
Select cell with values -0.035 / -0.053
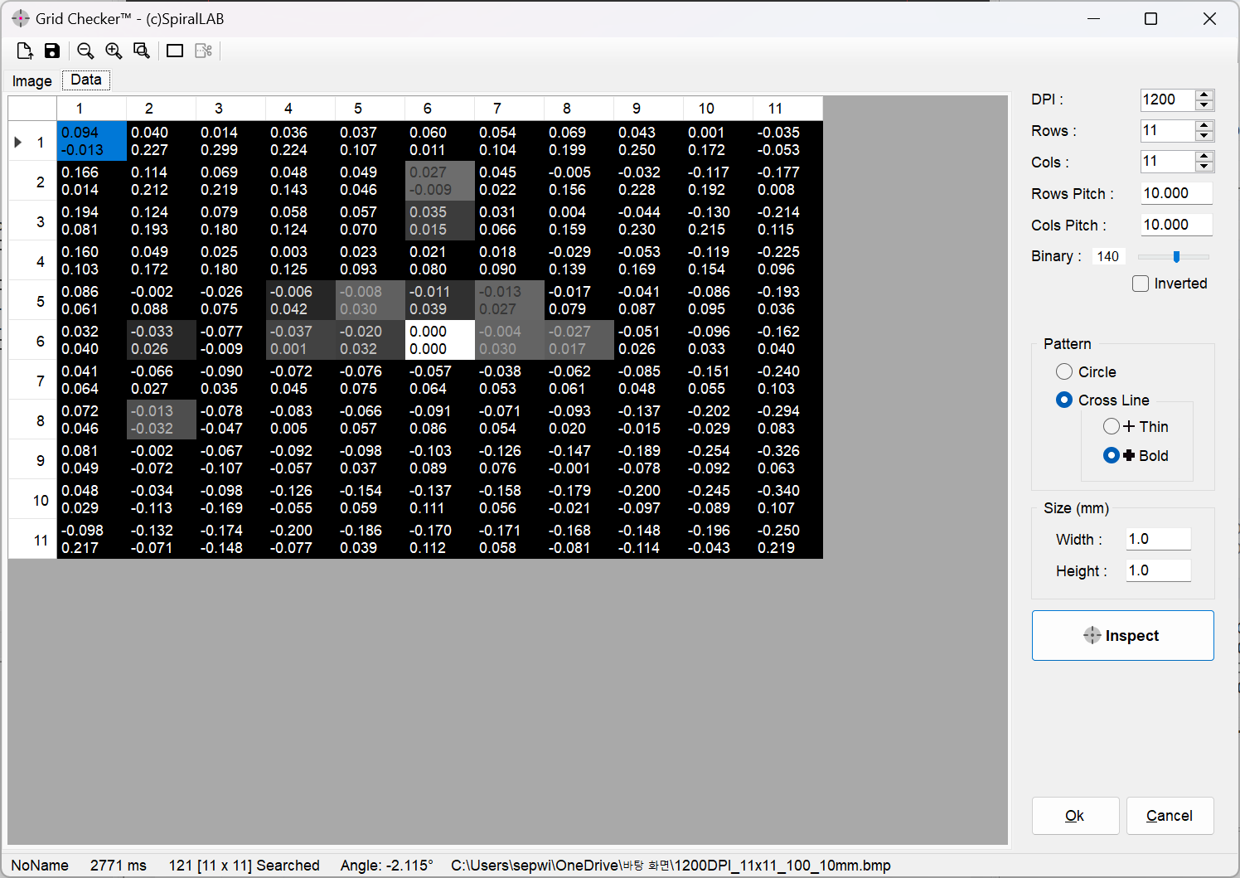[788, 141]
